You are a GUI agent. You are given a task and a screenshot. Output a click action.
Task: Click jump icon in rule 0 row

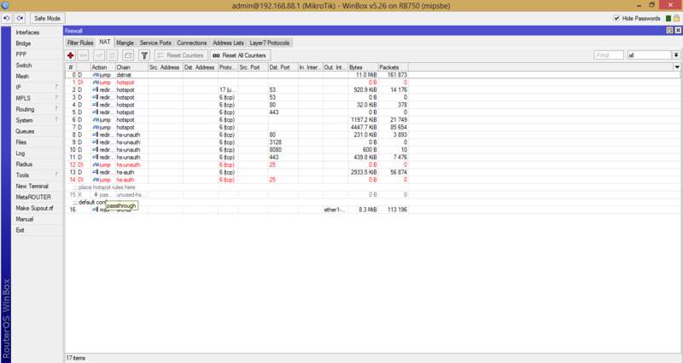point(96,75)
